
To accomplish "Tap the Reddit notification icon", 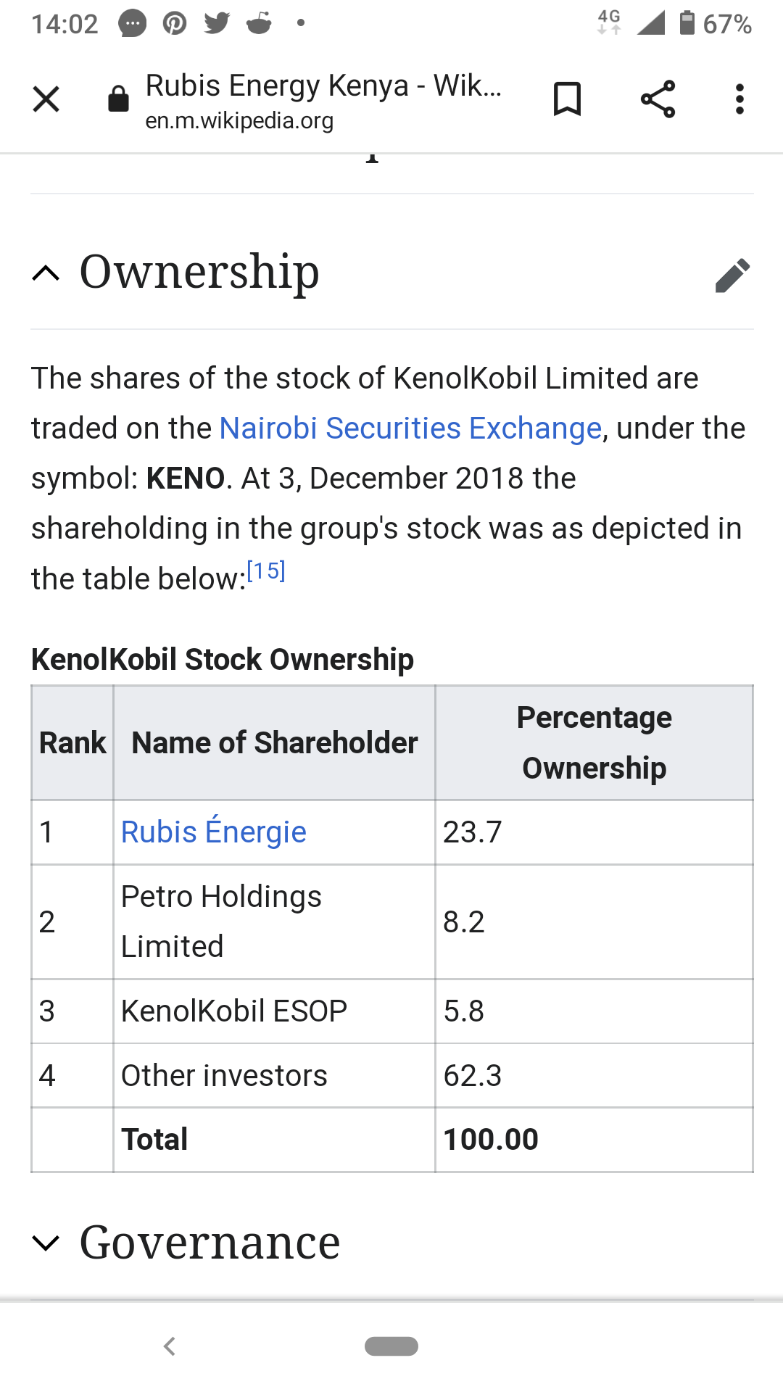I will (259, 23).
